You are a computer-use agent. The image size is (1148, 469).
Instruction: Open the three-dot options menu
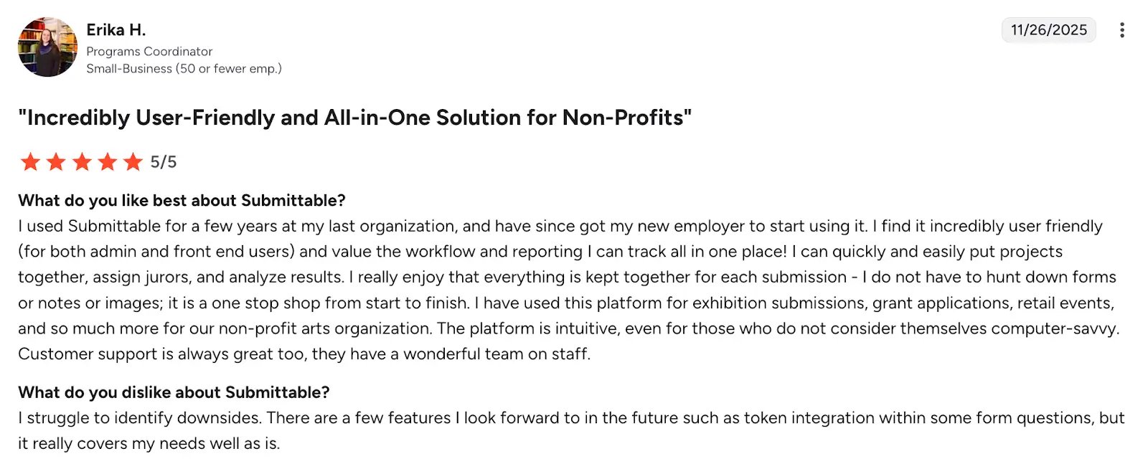[x=1121, y=30]
